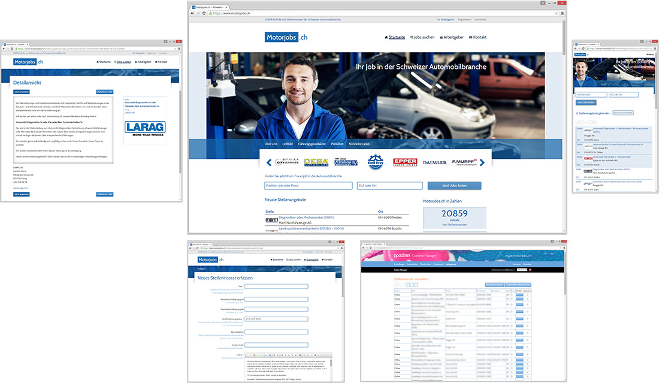Click the EPPER red logo in the carousel

(x=404, y=162)
